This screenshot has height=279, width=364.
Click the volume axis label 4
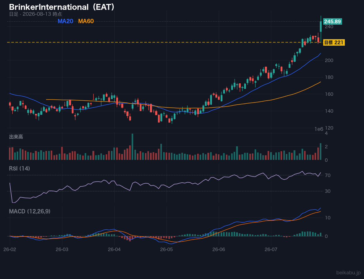point(326,133)
